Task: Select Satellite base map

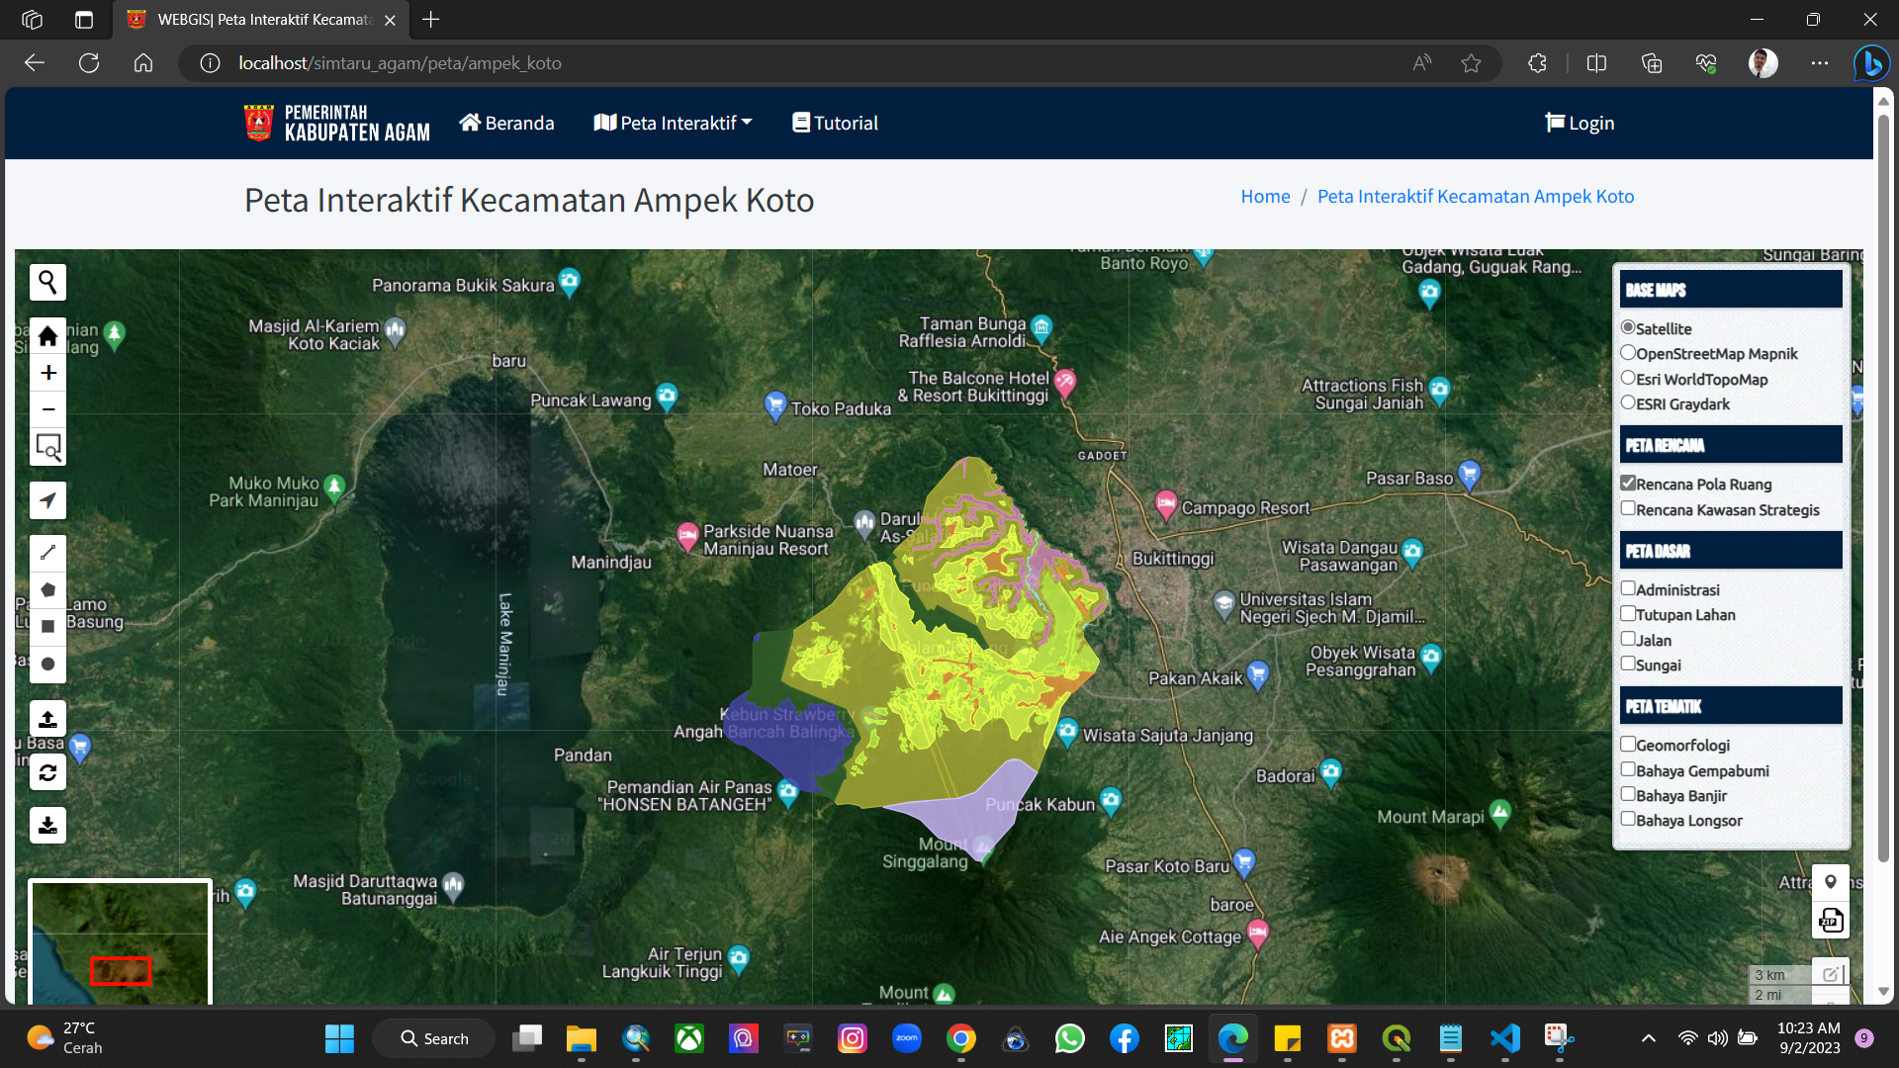Action: point(1627,327)
